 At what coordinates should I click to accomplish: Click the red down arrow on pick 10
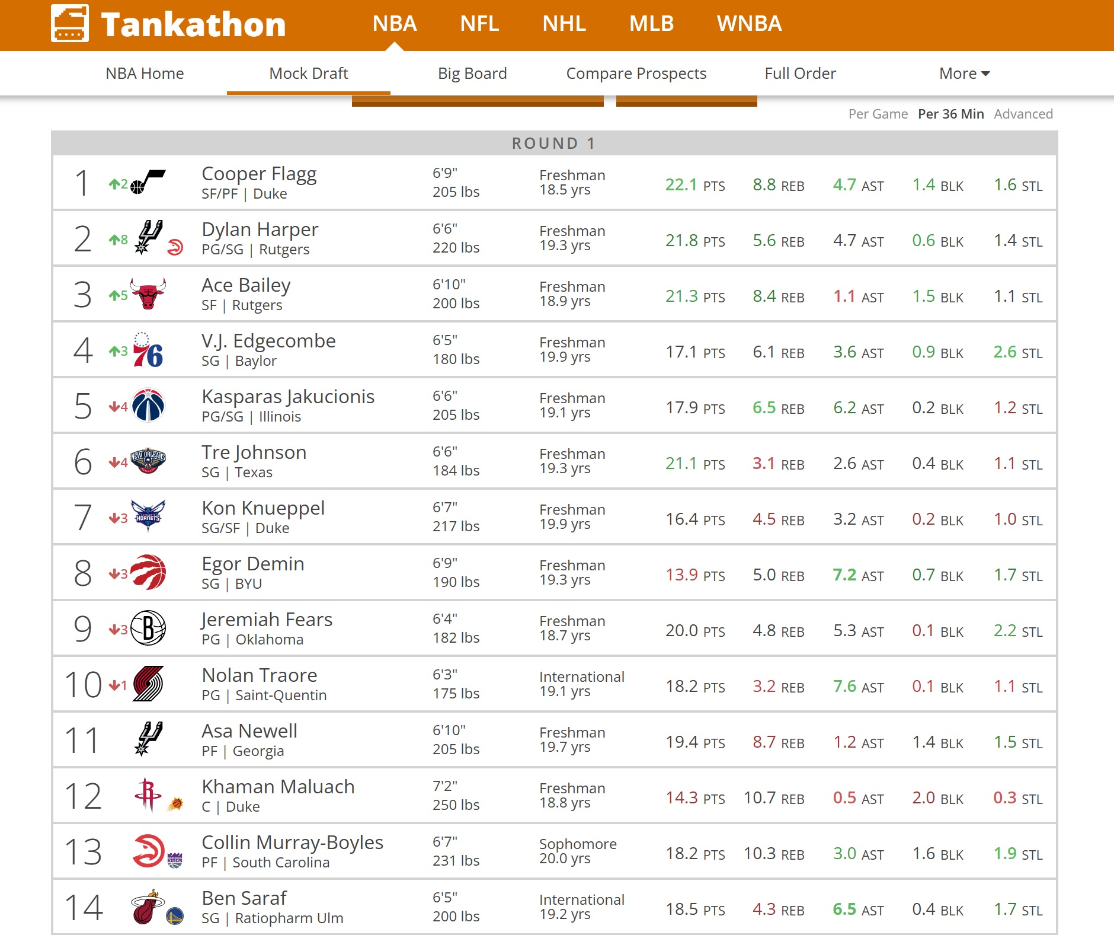(x=114, y=685)
